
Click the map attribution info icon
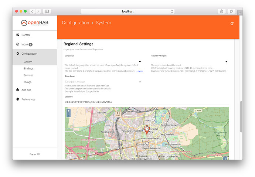pos(225,159)
